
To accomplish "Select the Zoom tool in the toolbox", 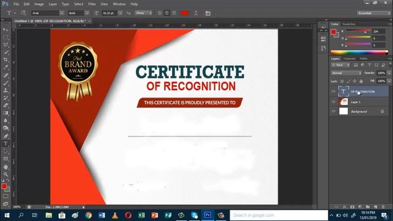I will (6, 174).
